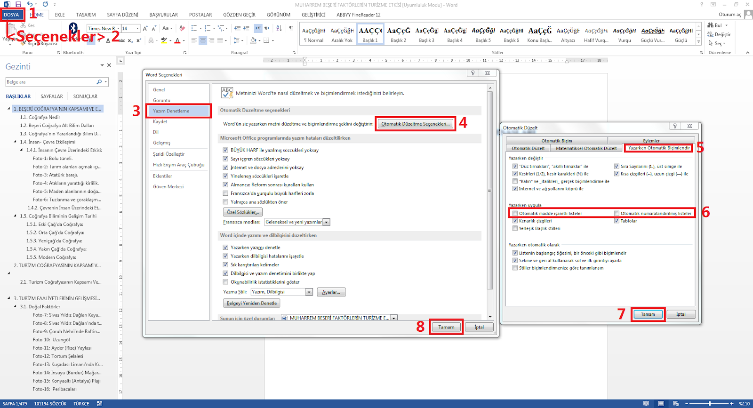Click 'Otomatik Düzeltme Seçenekleri...' button
Screen dimensions: 753x408
[416, 124]
